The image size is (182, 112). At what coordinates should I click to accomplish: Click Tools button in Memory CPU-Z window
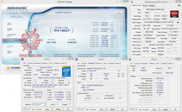coord(154,109)
